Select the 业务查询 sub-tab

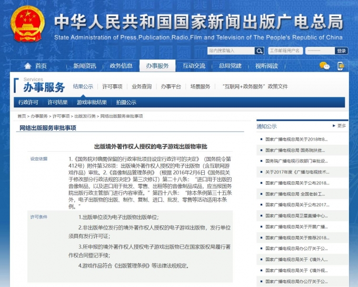coord(142,86)
